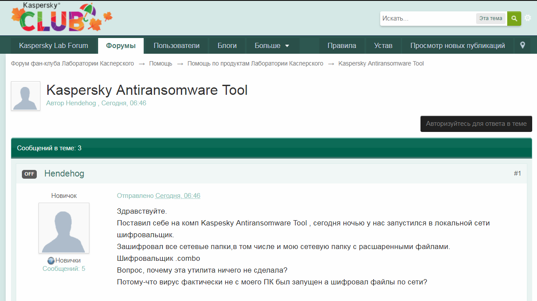Click the green search magnifier button
The image size is (537, 301).
pos(514,18)
